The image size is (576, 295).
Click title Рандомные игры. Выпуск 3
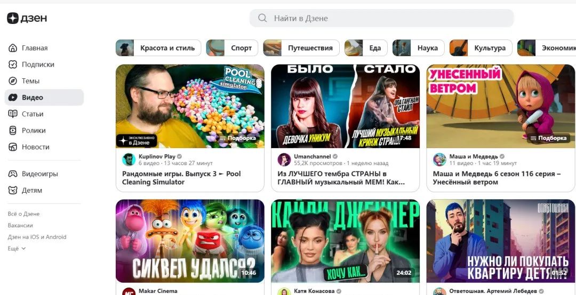(x=181, y=178)
